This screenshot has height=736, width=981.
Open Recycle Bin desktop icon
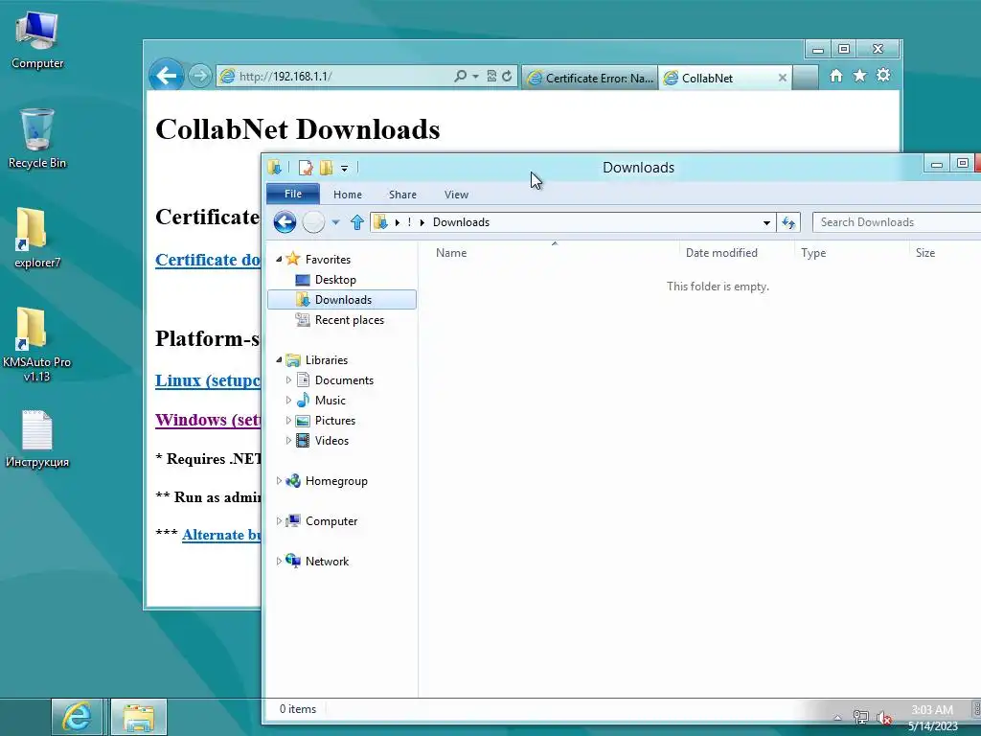point(37,139)
